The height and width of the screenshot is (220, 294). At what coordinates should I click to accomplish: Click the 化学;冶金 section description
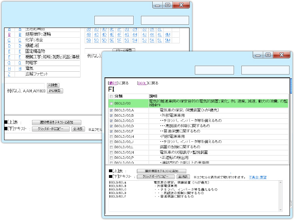tap(34, 40)
